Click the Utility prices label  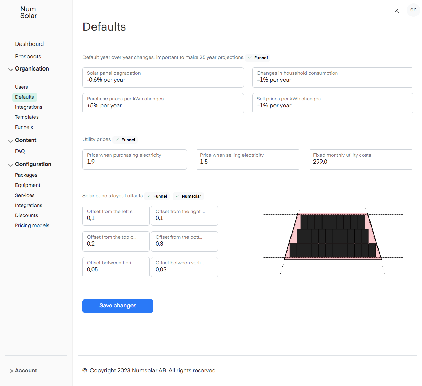click(97, 139)
